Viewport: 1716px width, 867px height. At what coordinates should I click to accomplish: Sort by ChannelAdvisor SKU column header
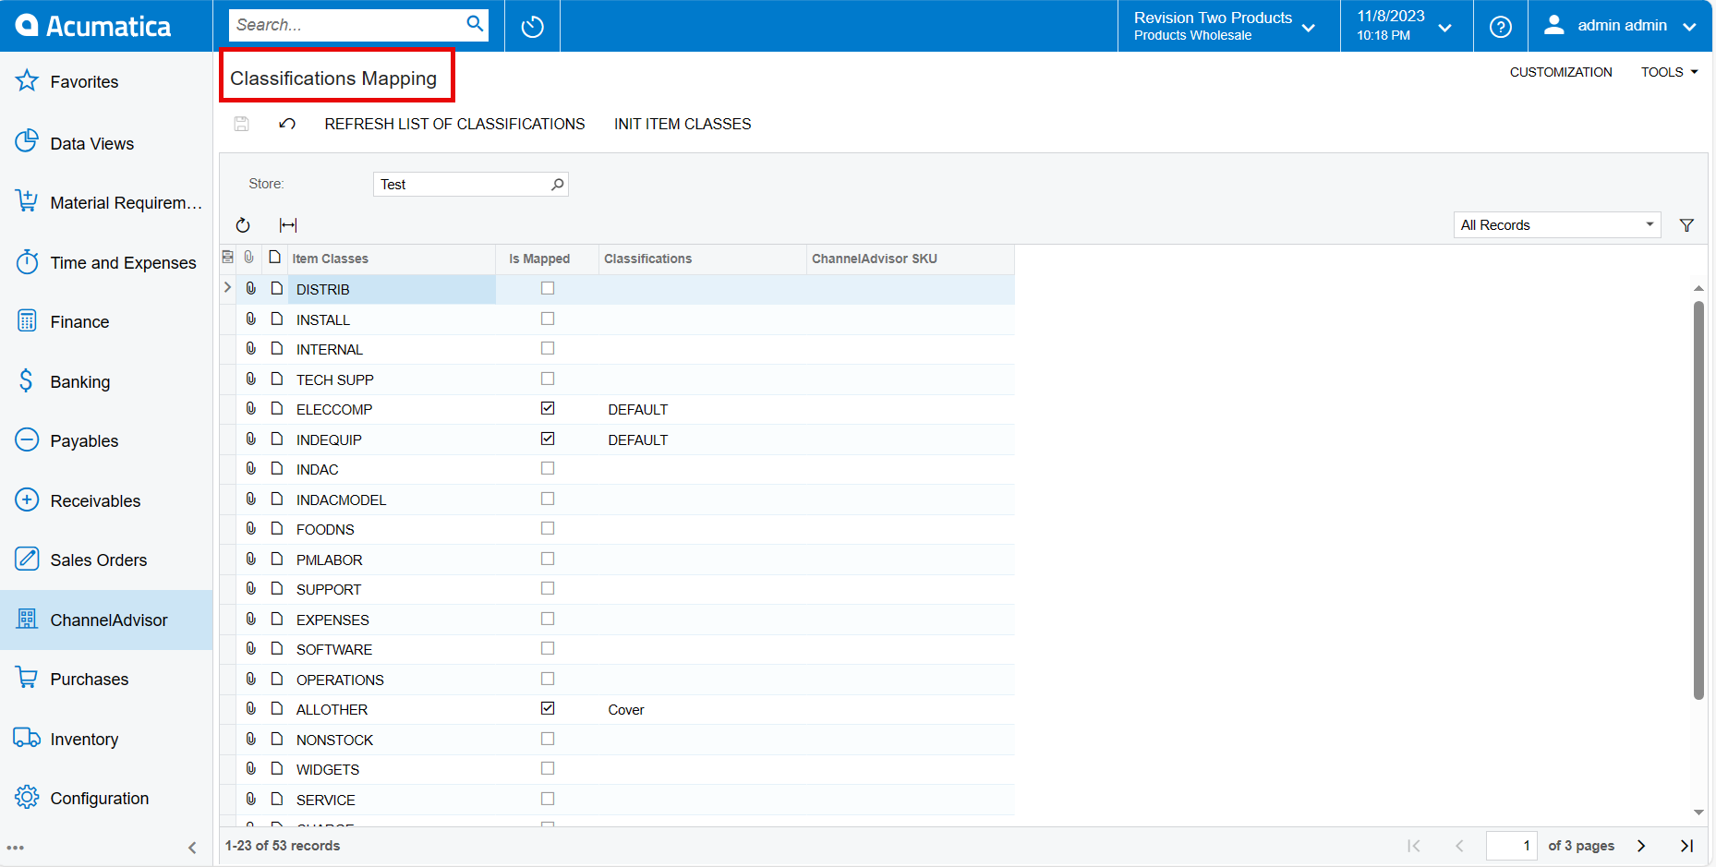click(x=910, y=259)
